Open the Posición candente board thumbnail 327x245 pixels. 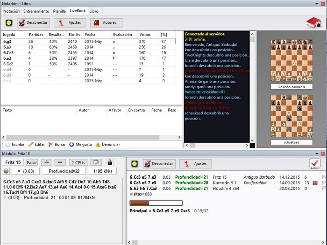(291, 60)
